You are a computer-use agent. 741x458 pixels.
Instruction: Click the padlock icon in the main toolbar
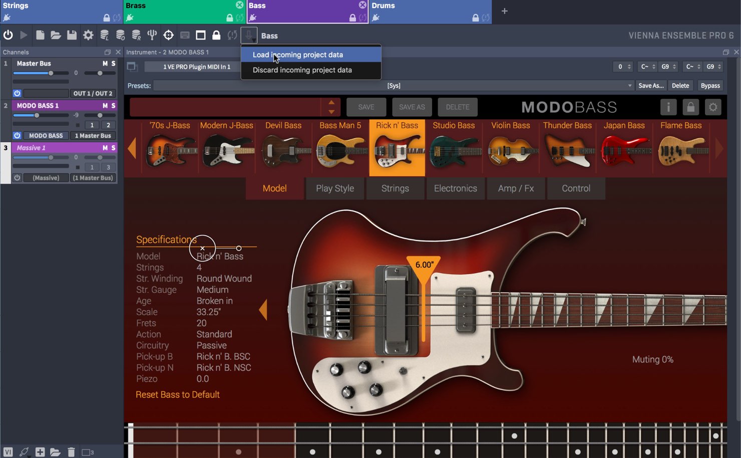coord(216,35)
